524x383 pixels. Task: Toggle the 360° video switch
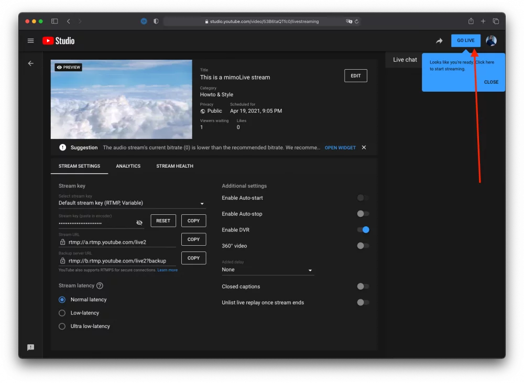tap(363, 246)
